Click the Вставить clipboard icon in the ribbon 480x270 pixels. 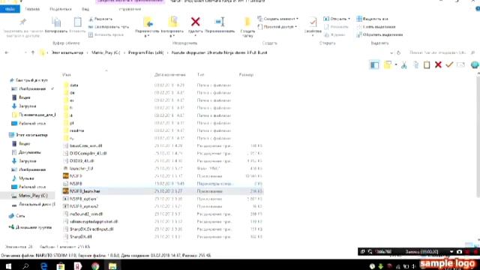pyautogui.click(x=77, y=22)
